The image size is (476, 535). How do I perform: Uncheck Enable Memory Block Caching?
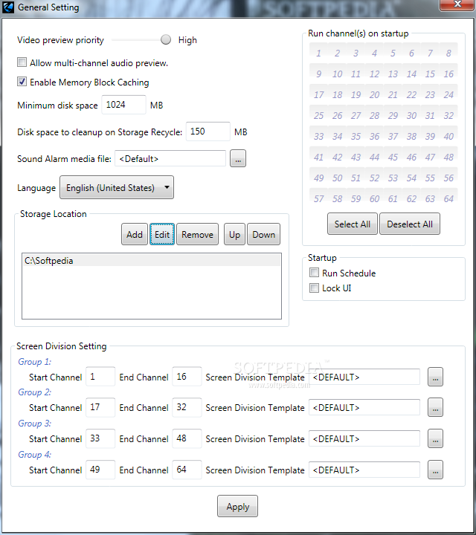(x=22, y=82)
